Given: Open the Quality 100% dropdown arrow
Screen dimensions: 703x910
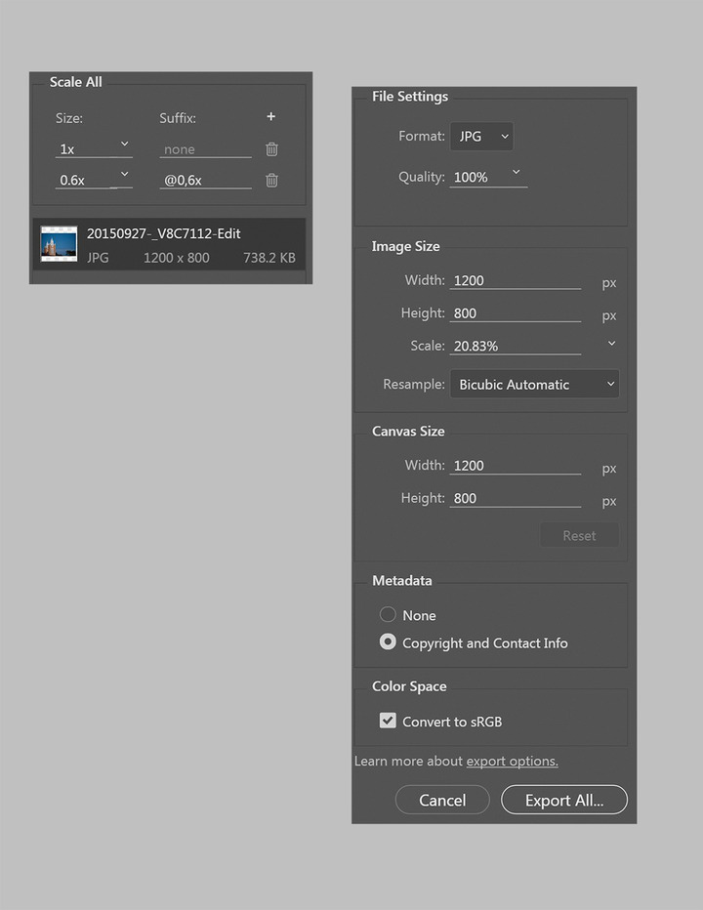Looking at the screenshot, I should tap(517, 173).
